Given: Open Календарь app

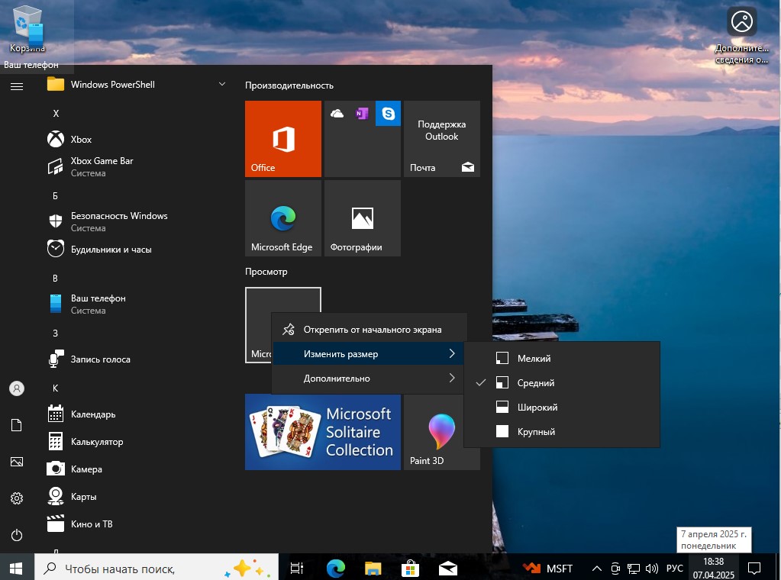Looking at the screenshot, I should tap(137, 414).
